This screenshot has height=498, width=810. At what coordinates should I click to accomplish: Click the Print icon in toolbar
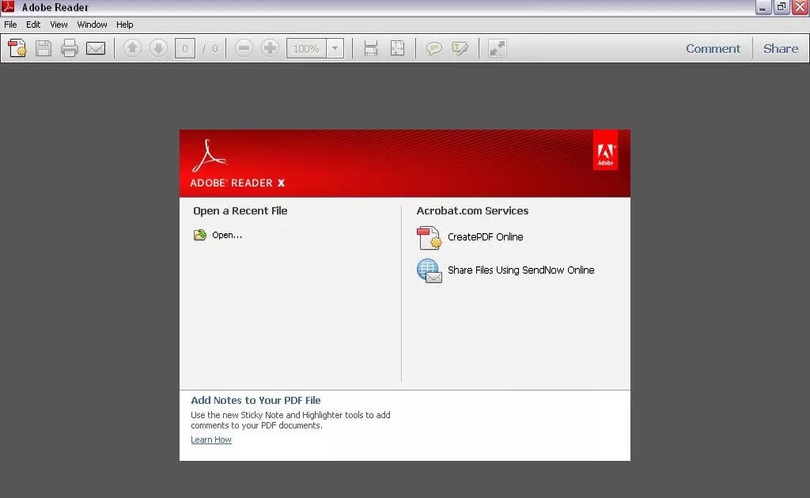[70, 48]
